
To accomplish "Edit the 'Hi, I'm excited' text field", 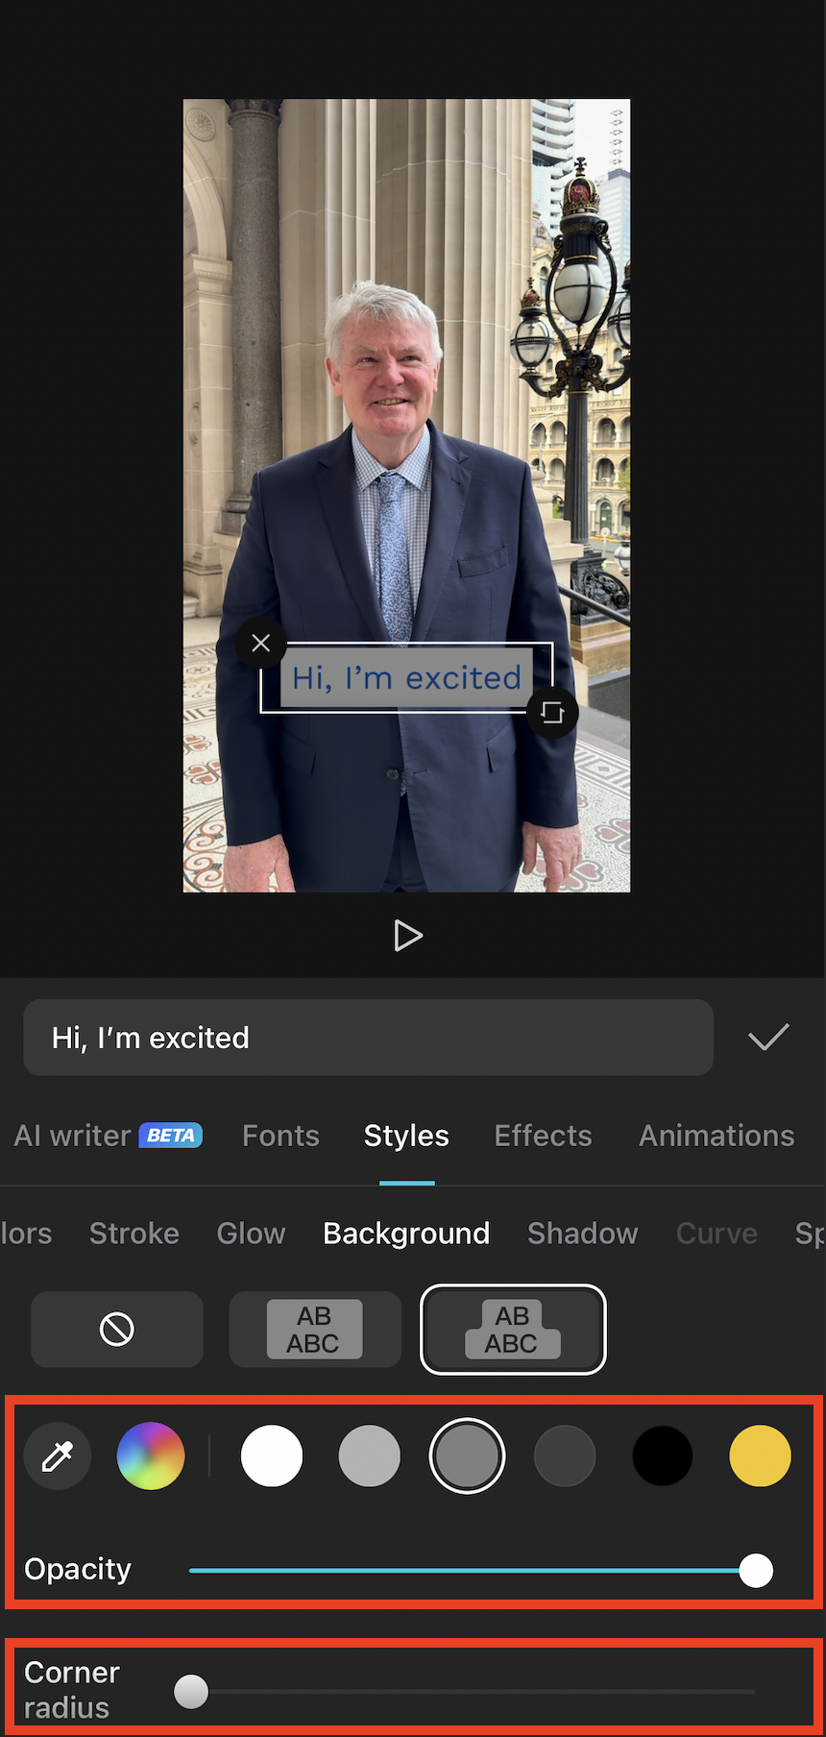I will 368,1038.
